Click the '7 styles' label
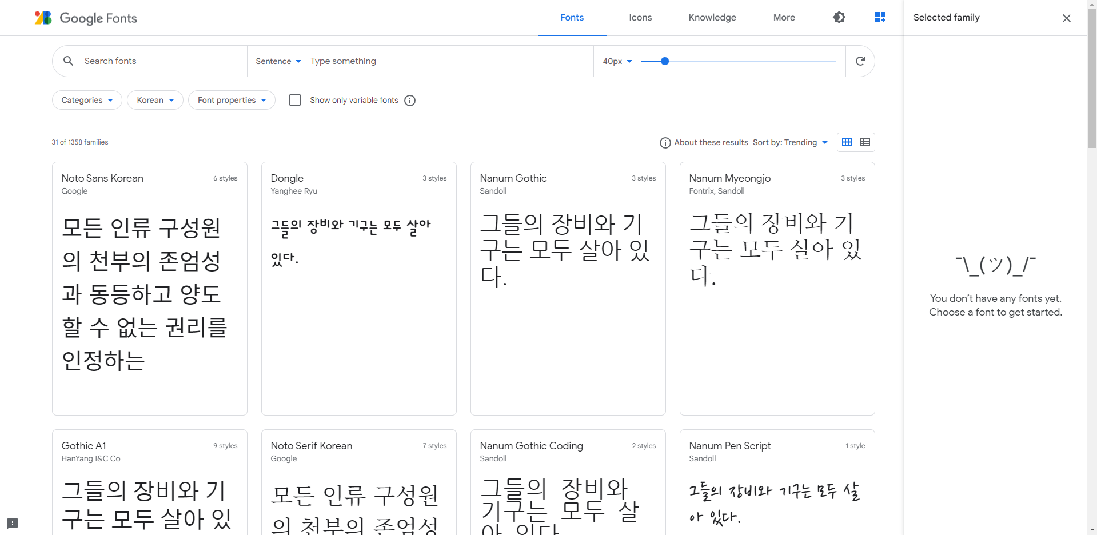 [434, 446]
